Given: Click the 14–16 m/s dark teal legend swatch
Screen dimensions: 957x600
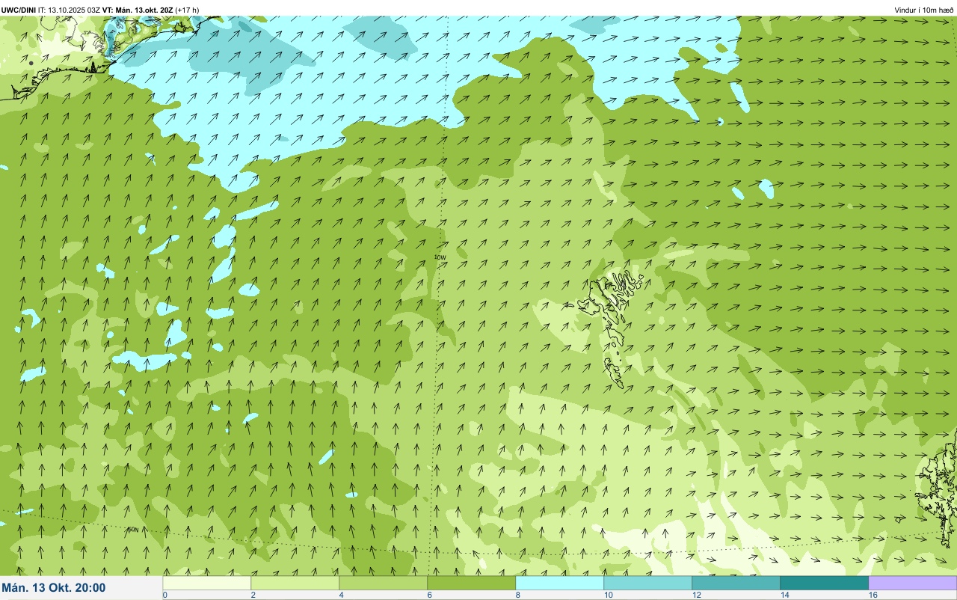Looking at the screenshot, I should 825,583.
